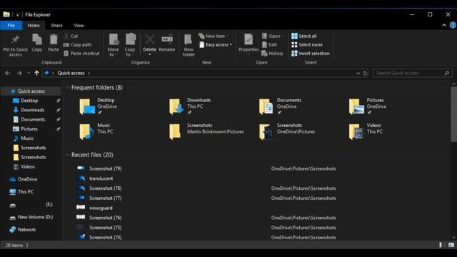
Task: Select Paste shortcut command
Action: (x=81, y=54)
